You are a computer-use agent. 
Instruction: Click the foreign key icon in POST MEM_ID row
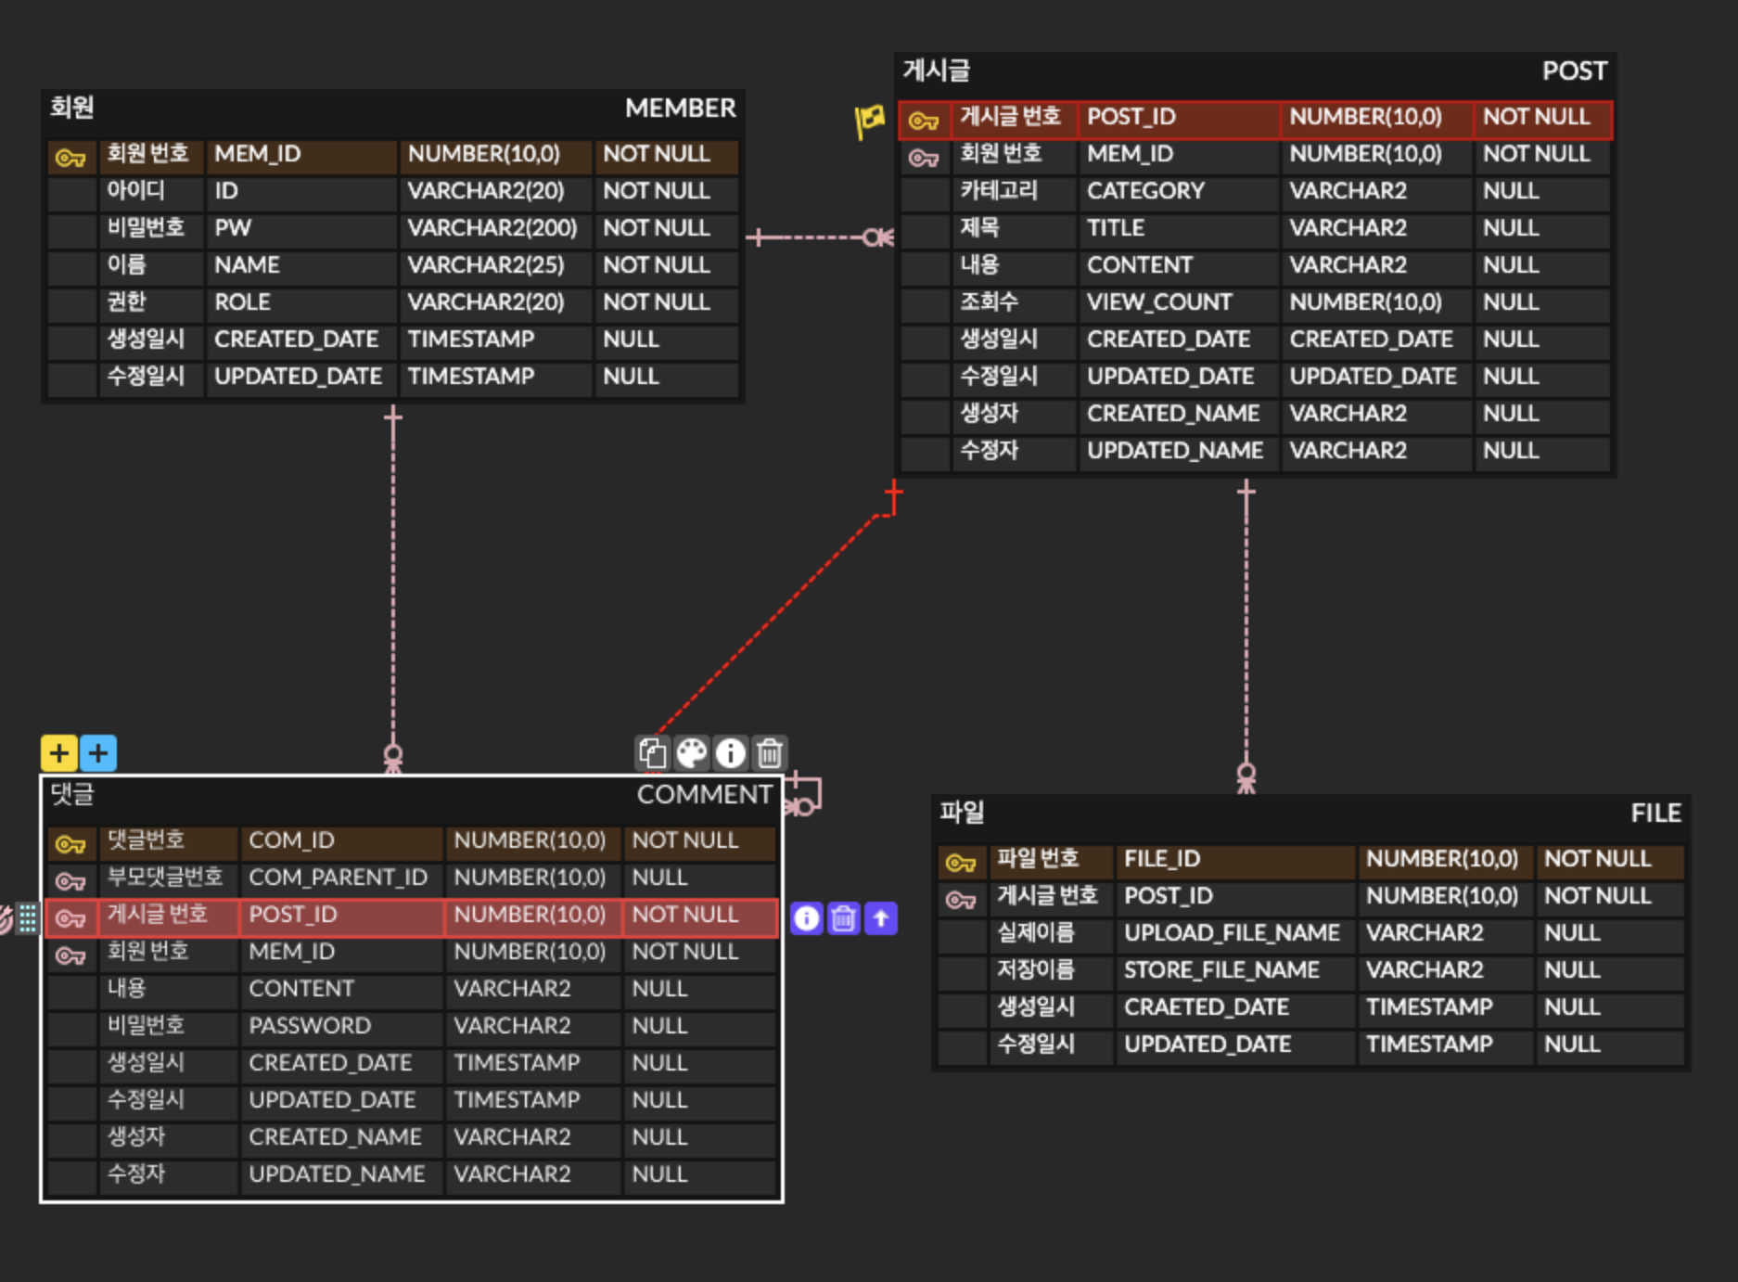coord(924,158)
